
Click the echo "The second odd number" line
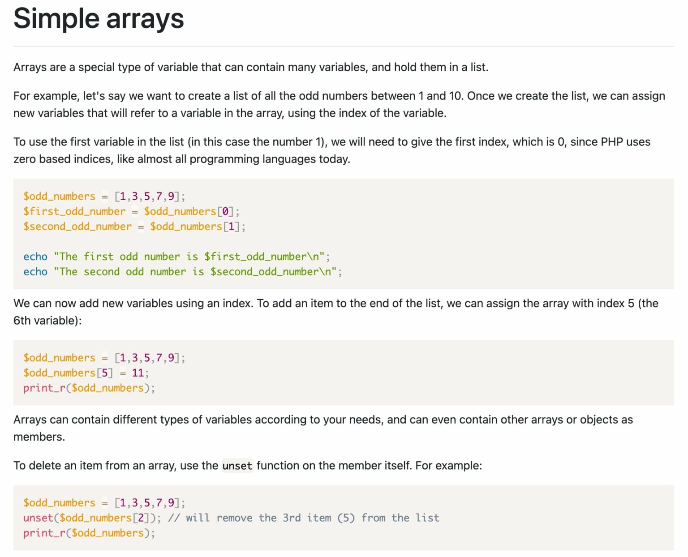point(182,272)
